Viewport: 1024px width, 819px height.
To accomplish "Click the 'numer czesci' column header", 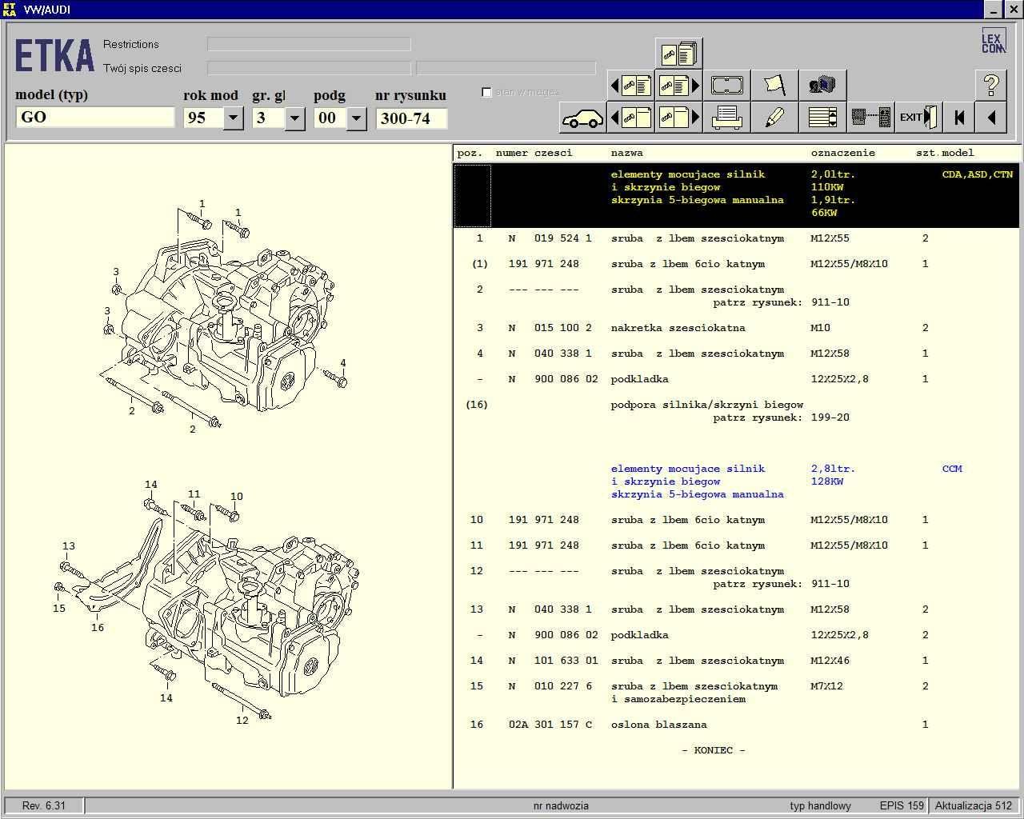I will click(534, 153).
